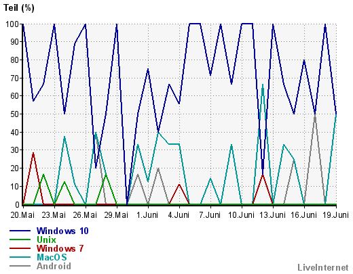The width and height of the screenshot is (353, 274).
Task: Click the 70 value on y-axis
Action: tap(15, 78)
